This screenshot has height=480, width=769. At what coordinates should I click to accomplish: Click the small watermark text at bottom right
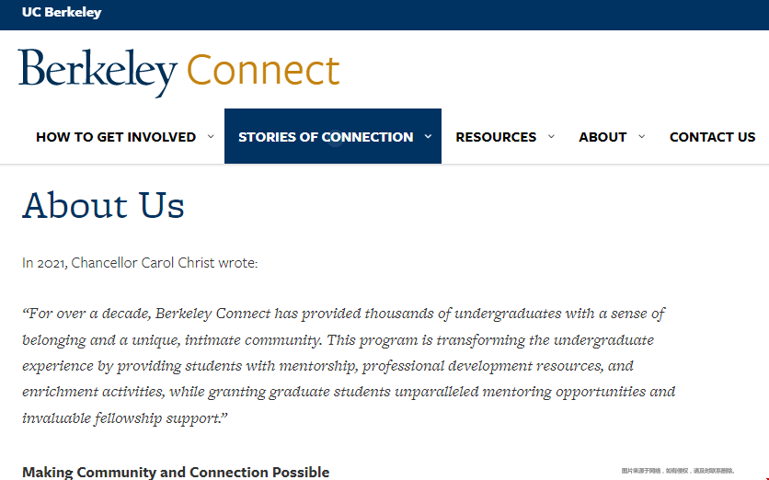click(678, 471)
